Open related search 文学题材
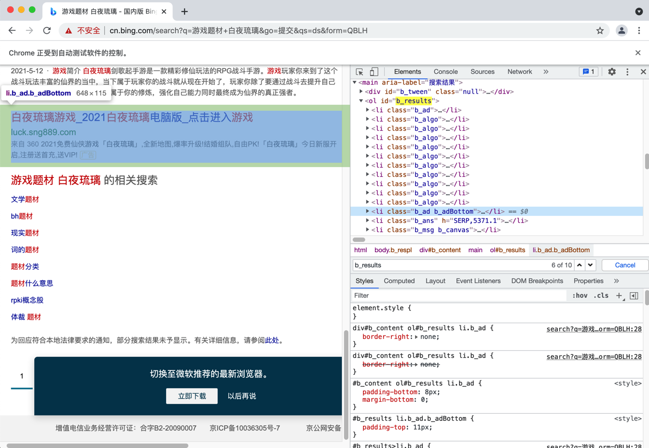Viewport: 649px width, 448px height. coord(25,200)
